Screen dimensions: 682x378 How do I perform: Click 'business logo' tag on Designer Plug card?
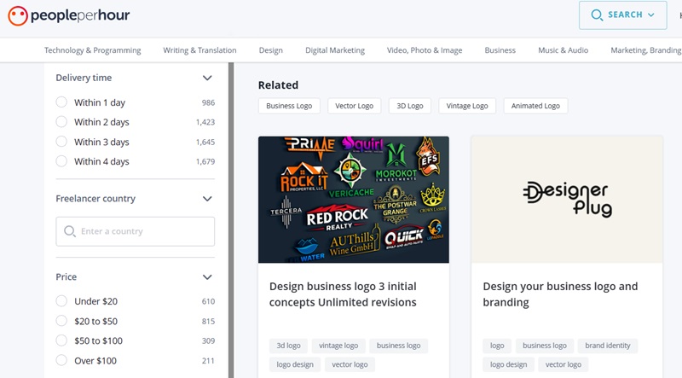tap(545, 346)
